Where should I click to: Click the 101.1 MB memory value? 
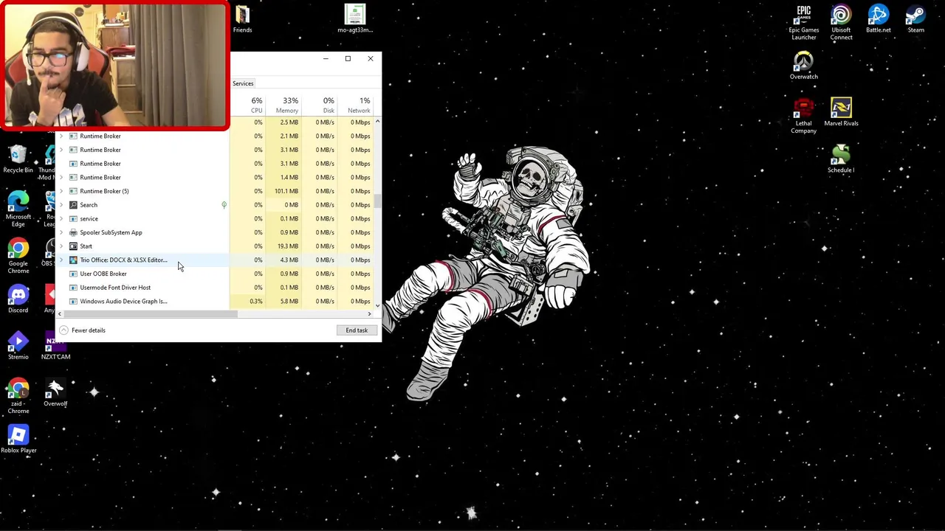[x=286, y=191]
